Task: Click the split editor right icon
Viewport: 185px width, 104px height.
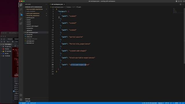Action: pyautogui.click(x=180, y=4)
